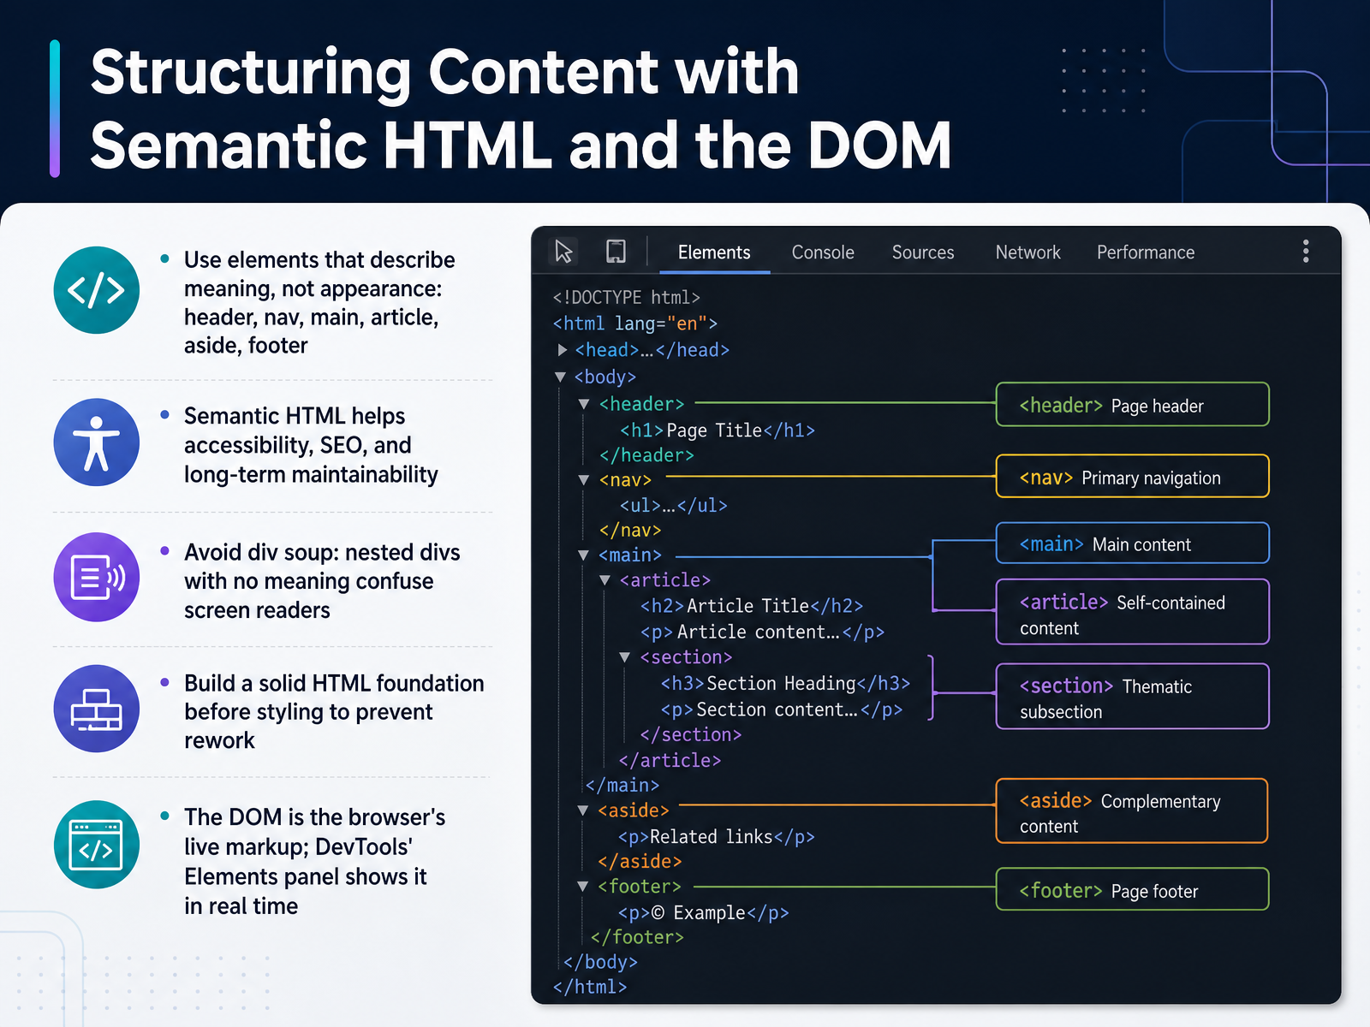
Task: Click the "Build a solid HTML foundation" bullet
Action: 334,712
